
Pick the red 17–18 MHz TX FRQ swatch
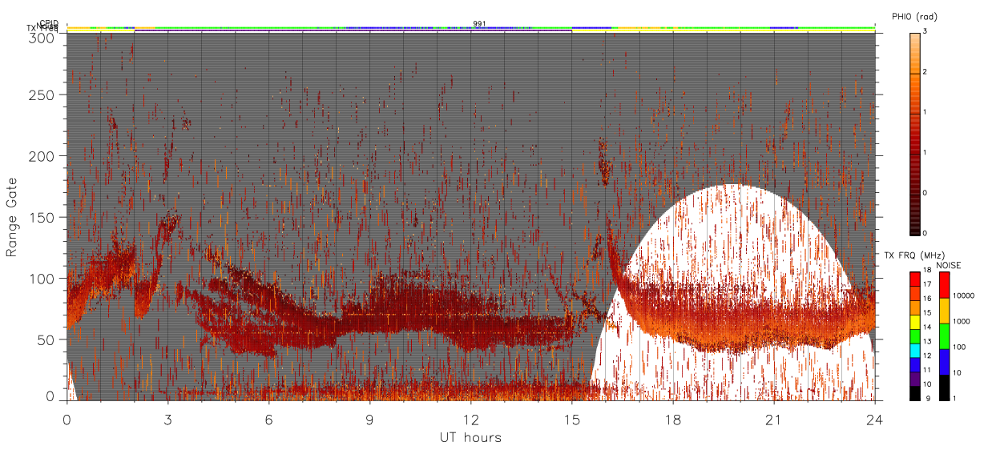[915, 279]
